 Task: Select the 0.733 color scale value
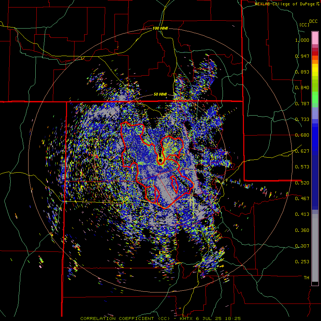(x=302, y=119)
